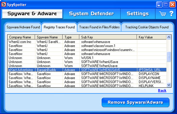This screenshot has height=114, width=177.
Task: Click the IPTOMSA_URL key value cell
Action: tap(152, 70)
